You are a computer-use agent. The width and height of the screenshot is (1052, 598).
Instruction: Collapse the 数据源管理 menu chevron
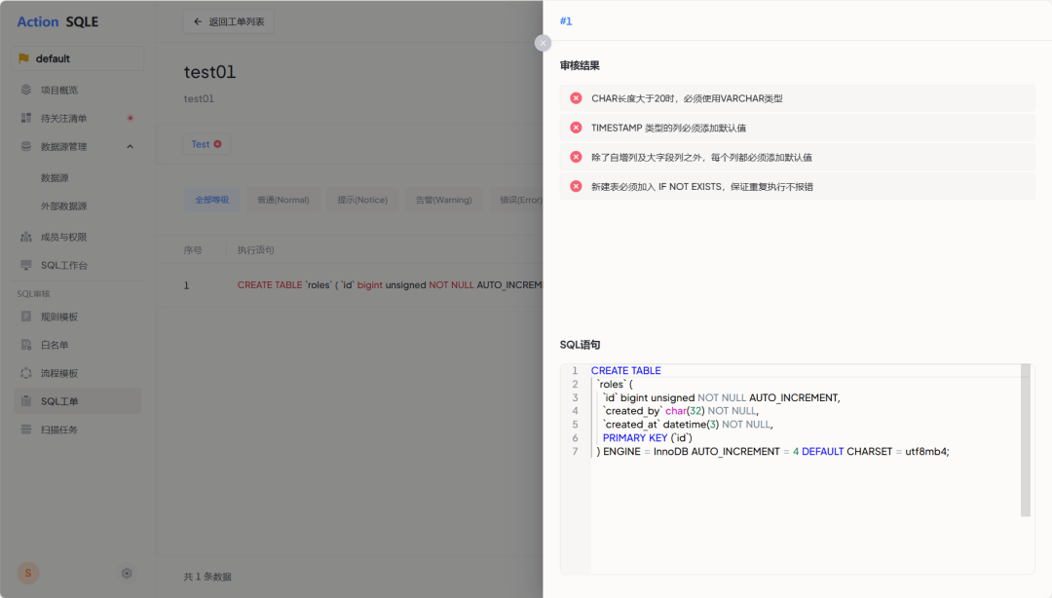(x=131, y=146)
